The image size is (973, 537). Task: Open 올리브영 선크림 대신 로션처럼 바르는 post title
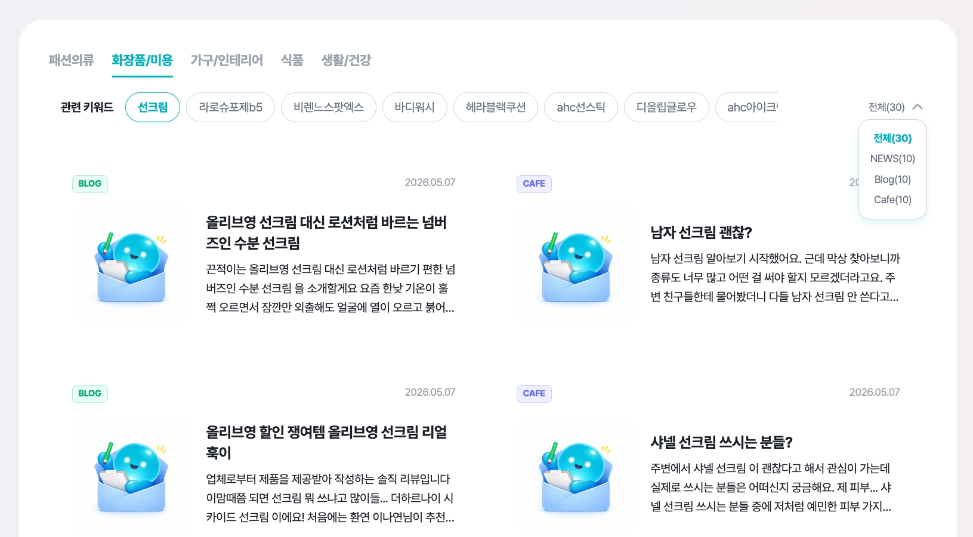pos(326,232)
